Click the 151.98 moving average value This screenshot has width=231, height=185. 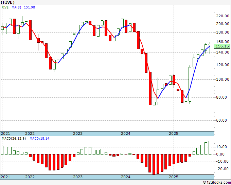click(30, 7)
